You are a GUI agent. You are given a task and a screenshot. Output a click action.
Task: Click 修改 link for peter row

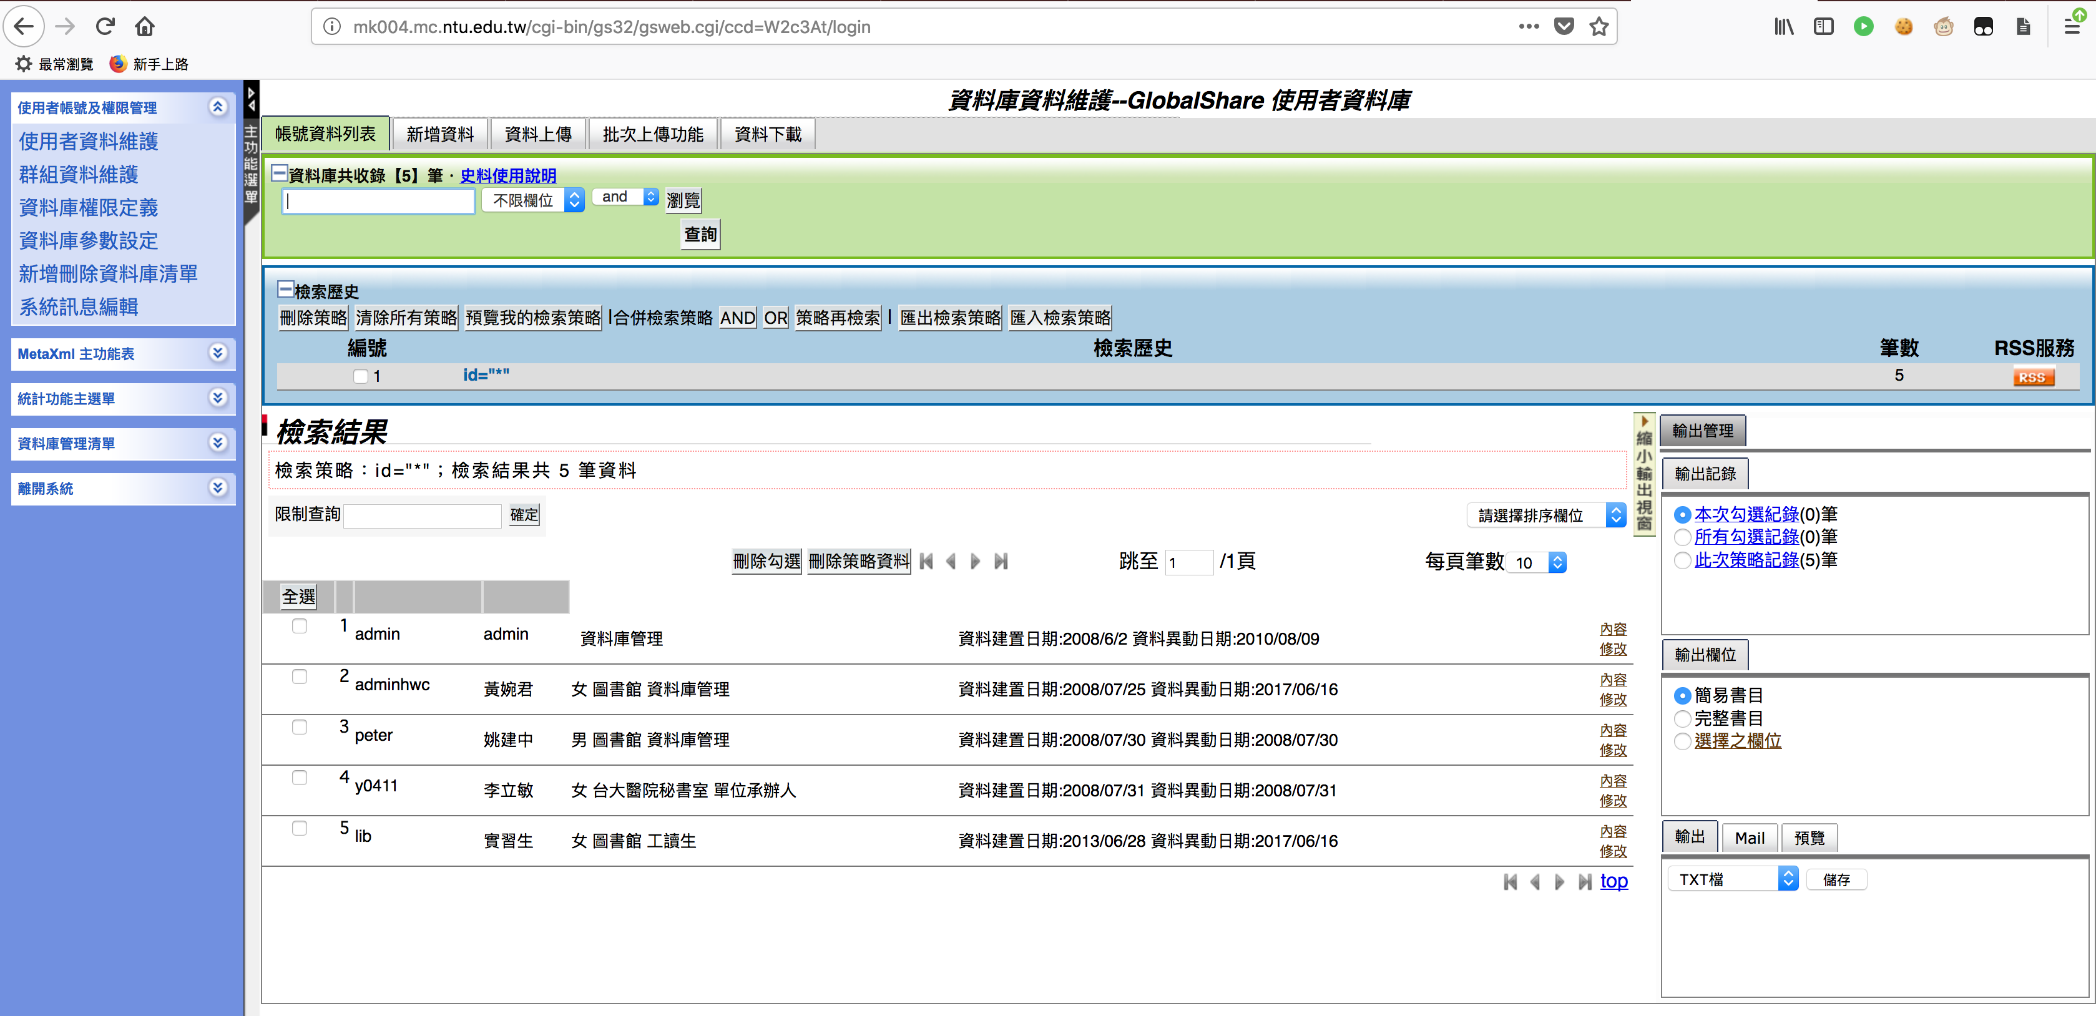(x=1613, y=750)
